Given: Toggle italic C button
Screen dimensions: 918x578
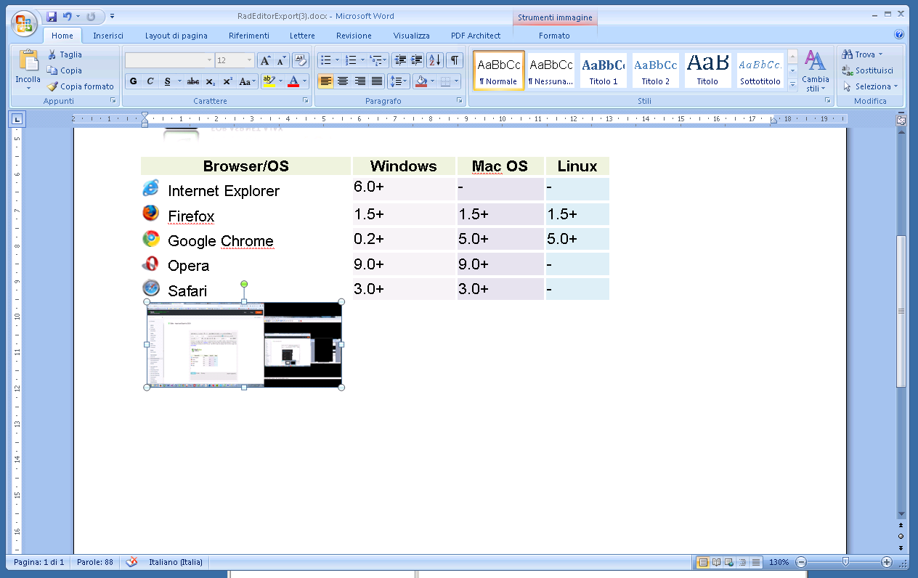Looking at the screenshot, I should tap(150, 81).
